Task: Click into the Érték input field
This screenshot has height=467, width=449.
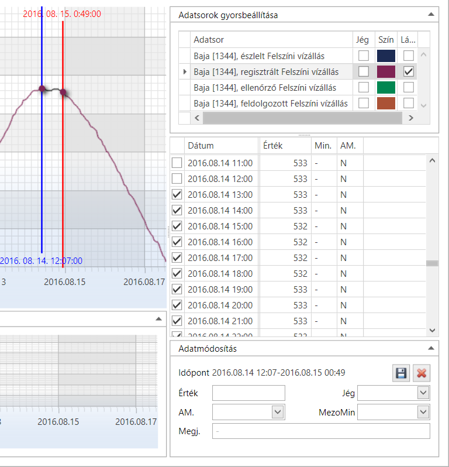Action: click(248, 393)
